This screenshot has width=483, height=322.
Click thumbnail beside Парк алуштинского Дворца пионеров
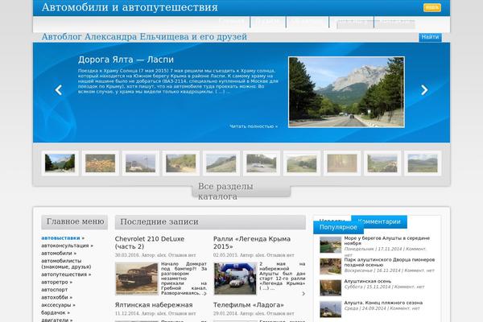pos(330,266)
